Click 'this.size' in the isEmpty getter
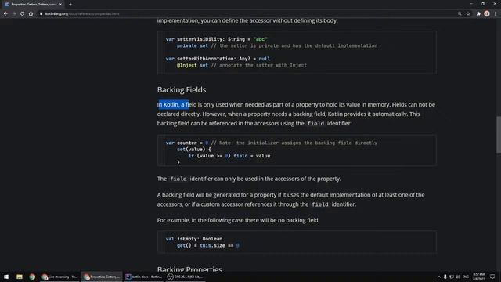Screen dimensions: 501x282 point(212,245)
